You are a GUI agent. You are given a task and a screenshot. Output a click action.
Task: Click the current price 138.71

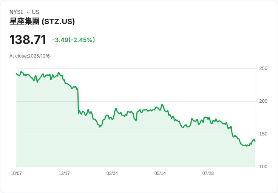click(x=28, y=40)
